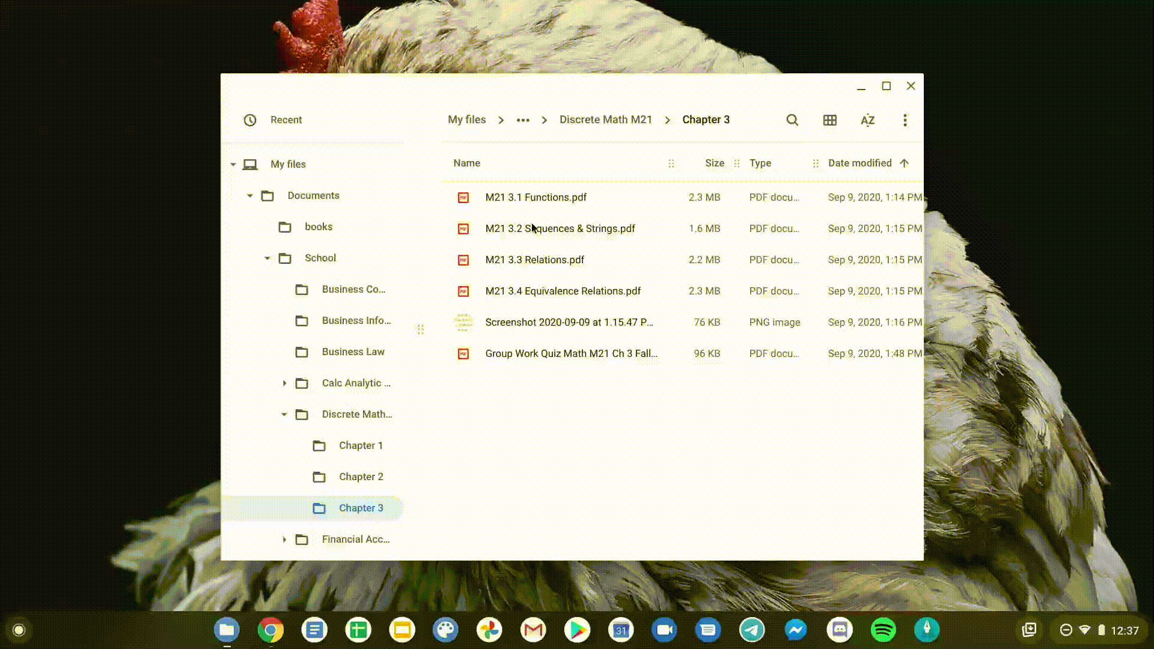Open Google Photos from the shelf
This screenshot has width=1154, height=649.
click(489, 630)
